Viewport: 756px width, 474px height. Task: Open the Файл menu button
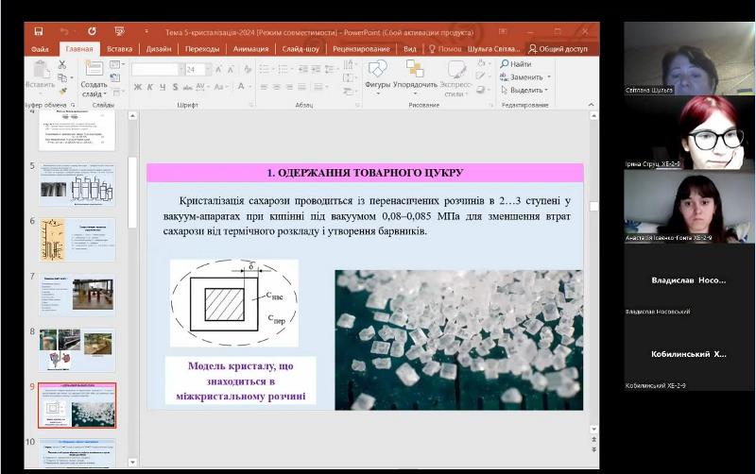(40, 48)
